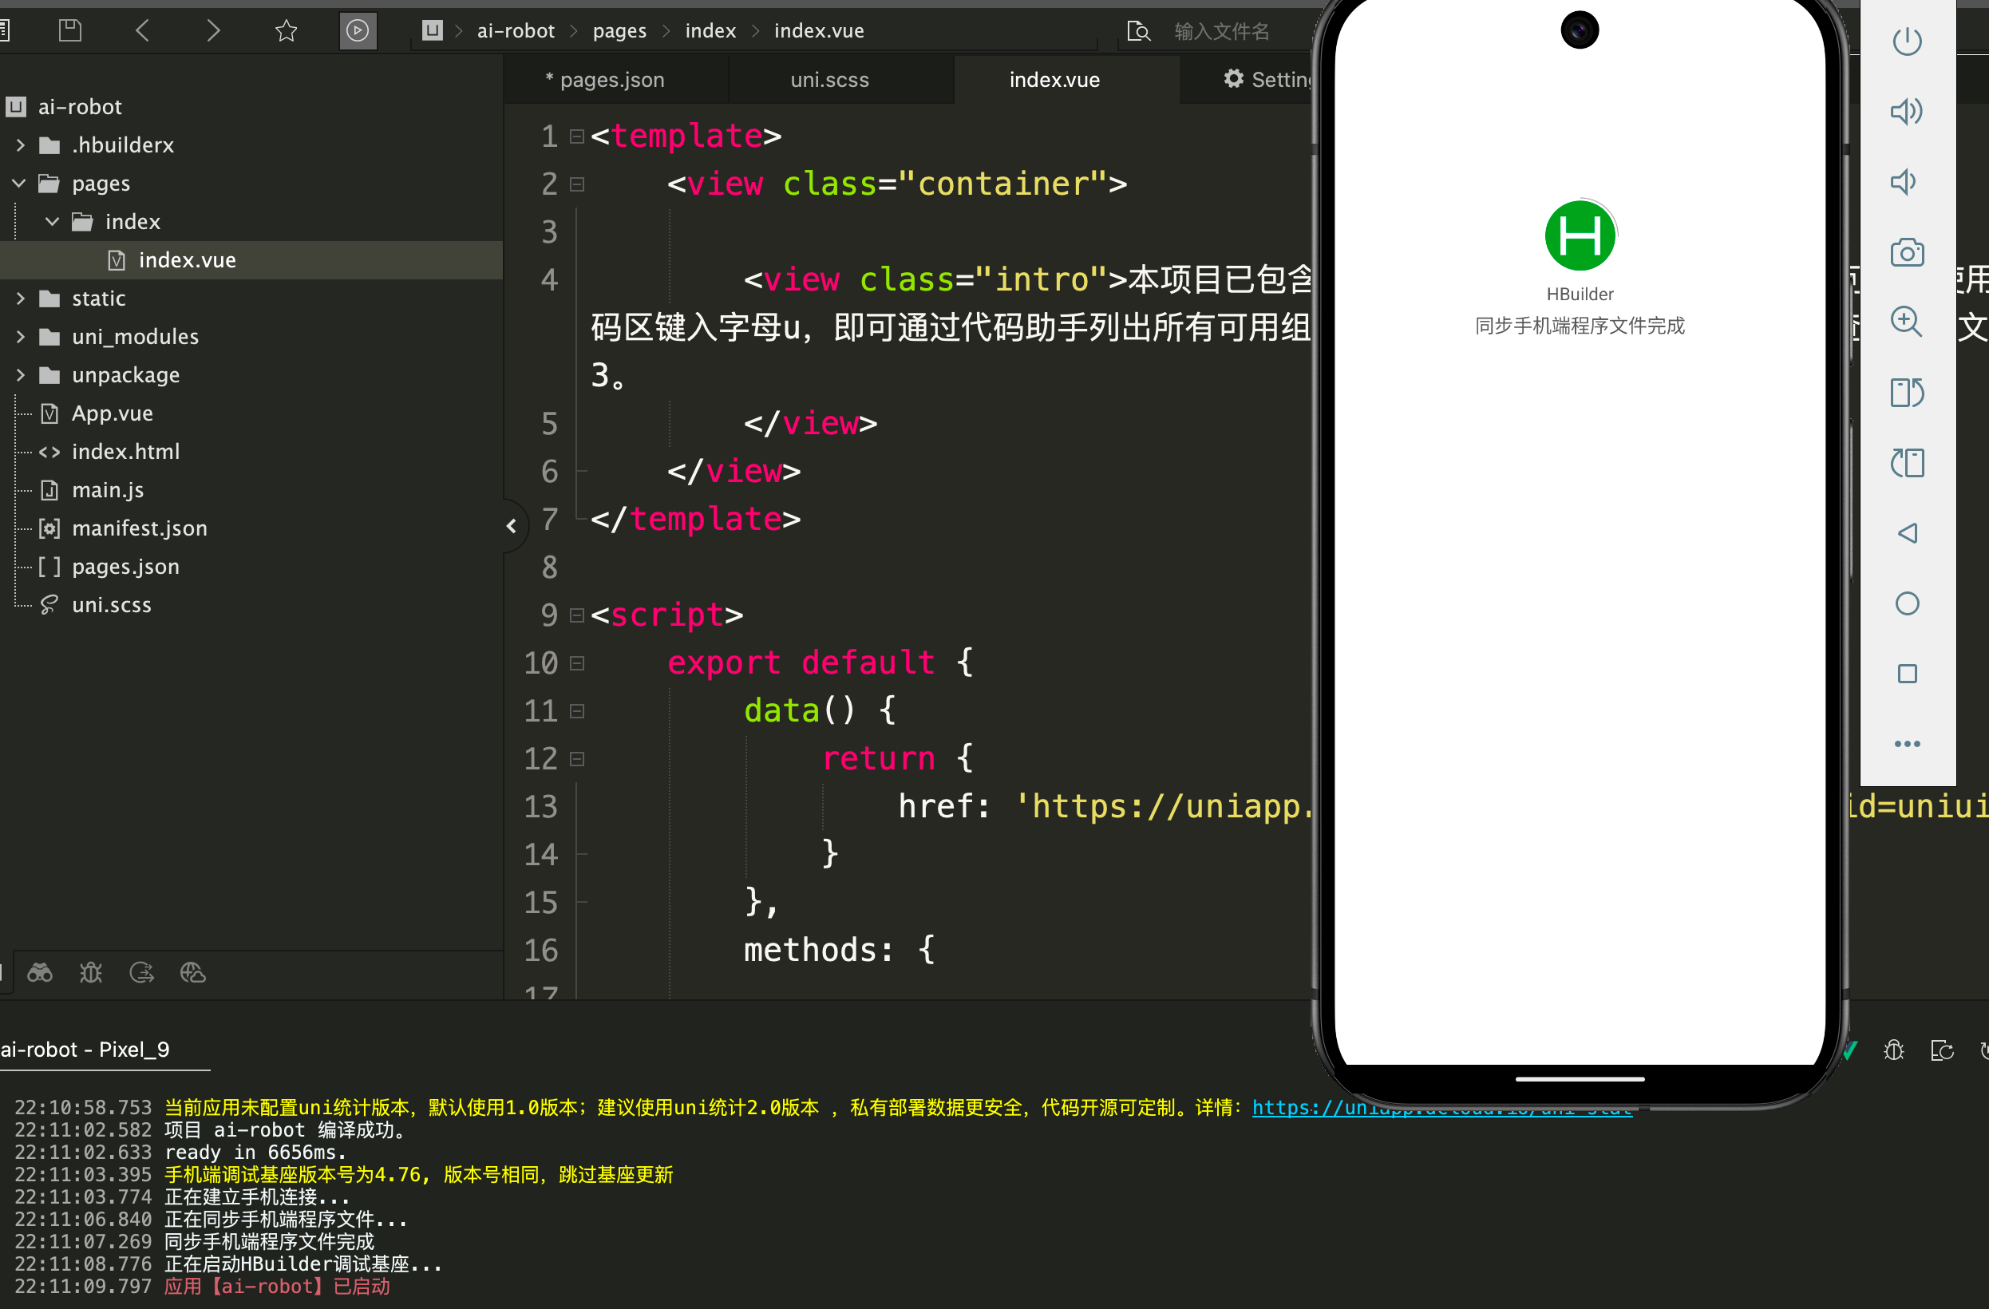Fold the script block at line 9

click(x=576, y=615)
